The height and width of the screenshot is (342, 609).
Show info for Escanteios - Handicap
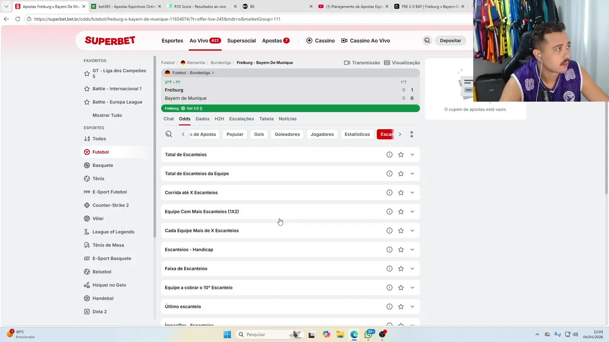coord(389,249)
